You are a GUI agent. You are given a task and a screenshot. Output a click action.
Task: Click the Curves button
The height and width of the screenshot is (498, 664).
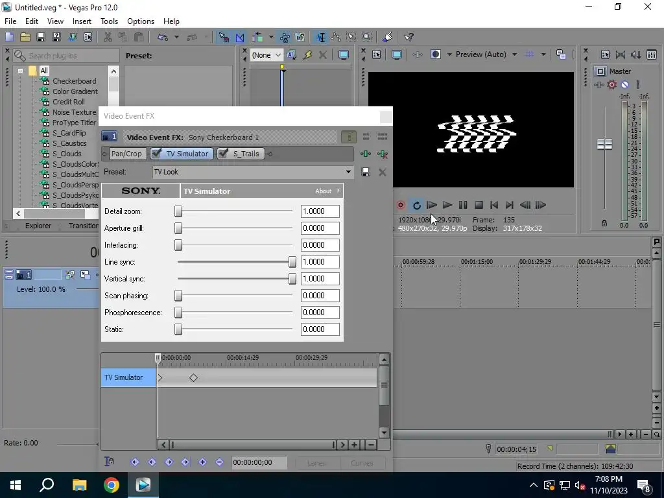pyautogui.click(x=362, y=463)
